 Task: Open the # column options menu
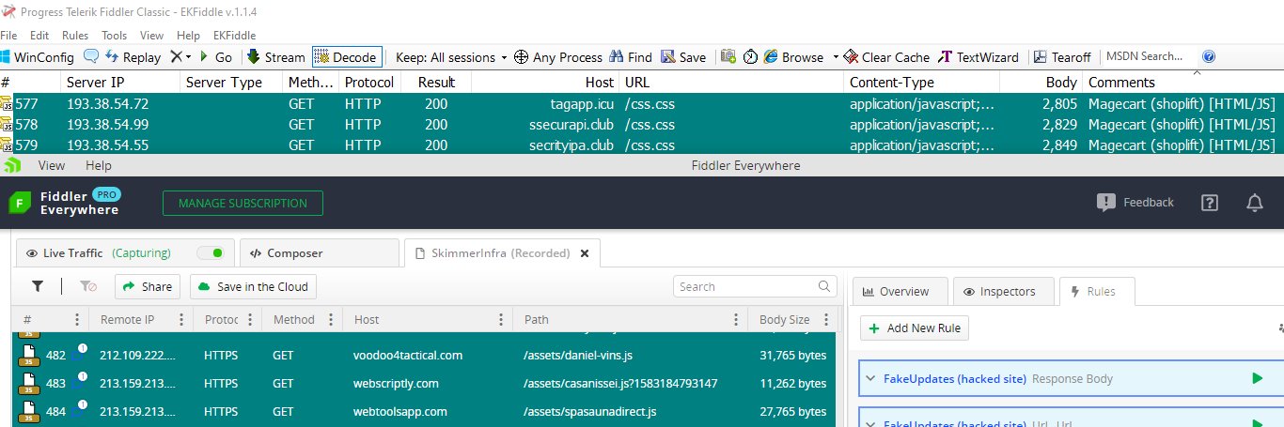[76, 320]
